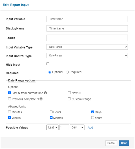Select the Required radio button
This screenshot has height=149, width=135.
pos(67,72)
